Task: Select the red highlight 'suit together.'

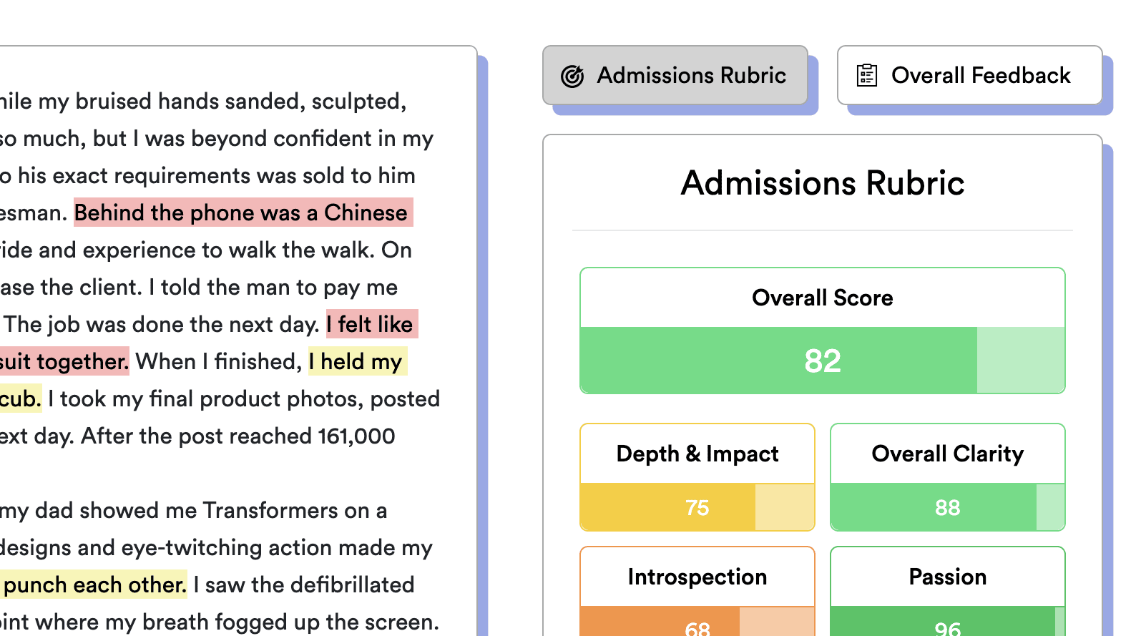Action: tap(63, 361)
